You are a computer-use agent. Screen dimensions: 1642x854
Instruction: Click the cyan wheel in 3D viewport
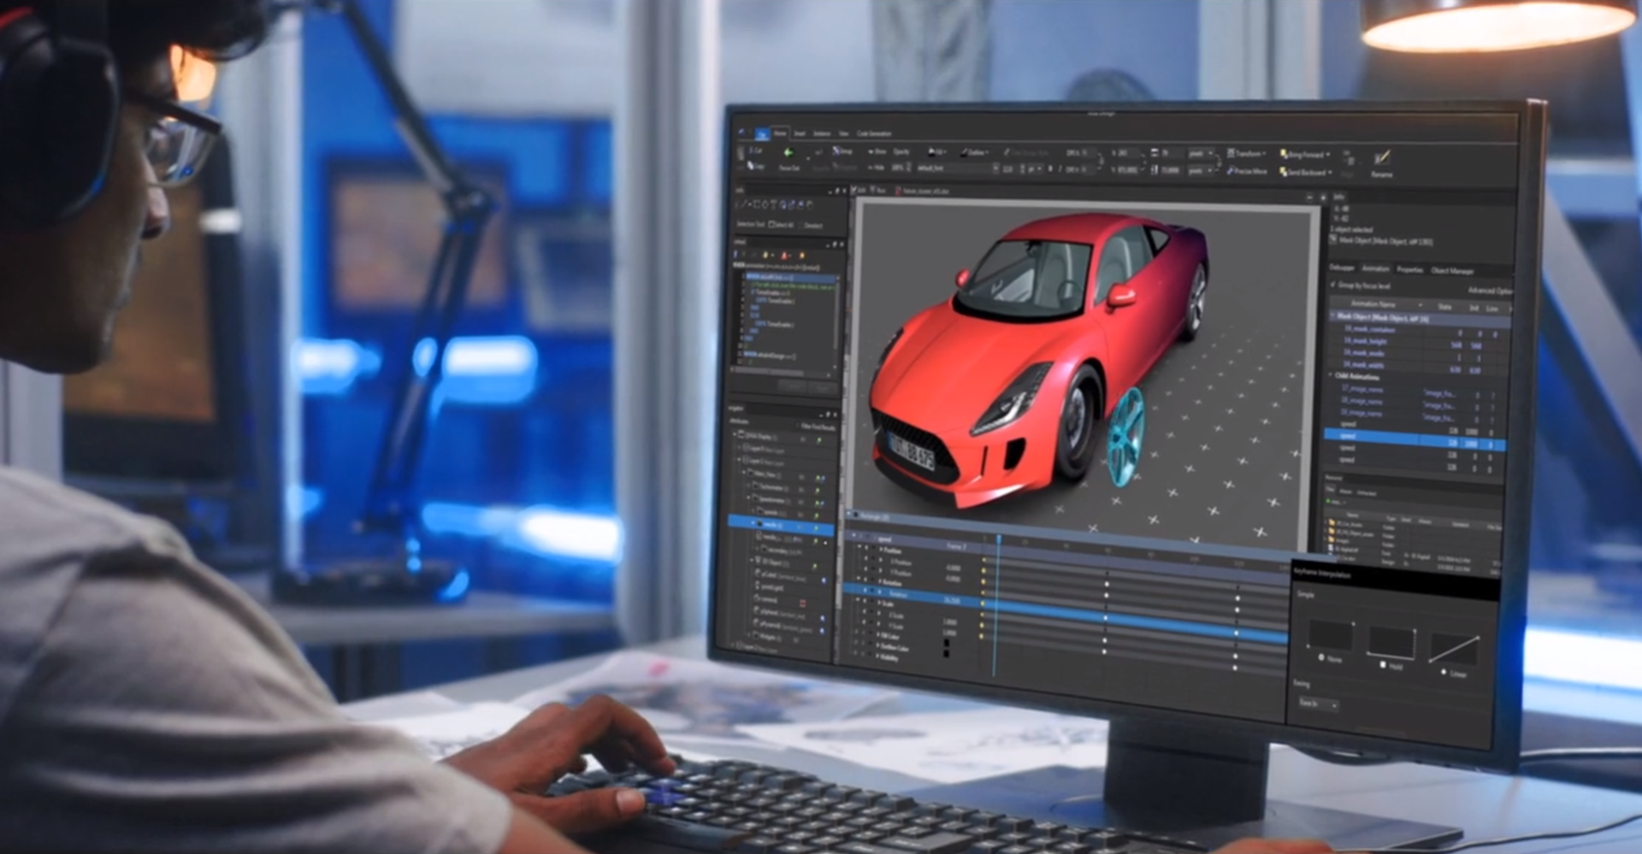[1125, 435]
